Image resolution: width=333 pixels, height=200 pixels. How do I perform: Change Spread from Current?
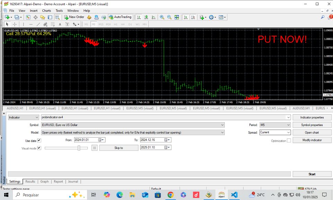[289, 132]
